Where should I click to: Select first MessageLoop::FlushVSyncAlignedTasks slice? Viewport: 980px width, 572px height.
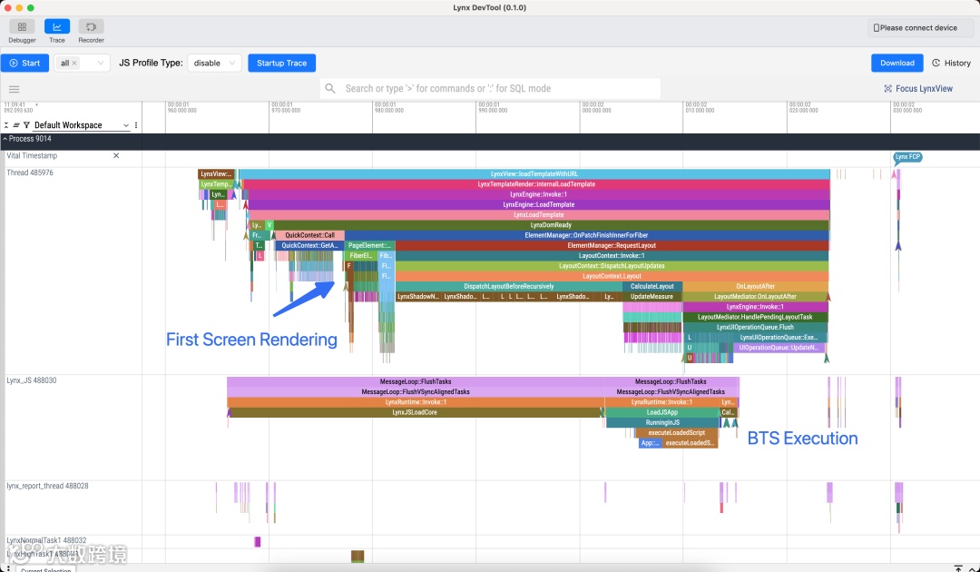[416, 392]
